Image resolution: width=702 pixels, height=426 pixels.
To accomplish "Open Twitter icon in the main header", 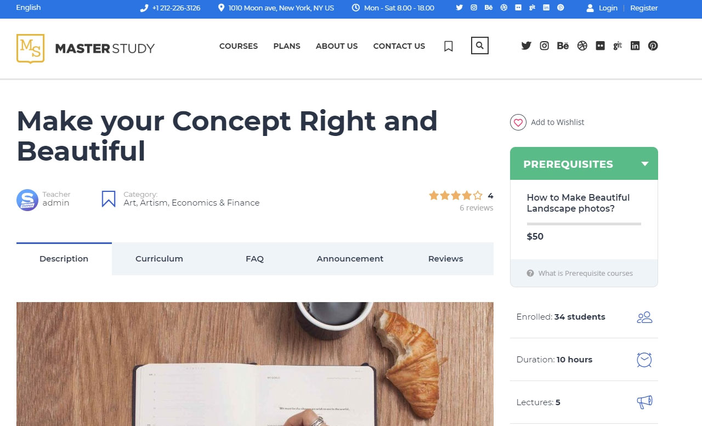I will click(x=526, y=46).
